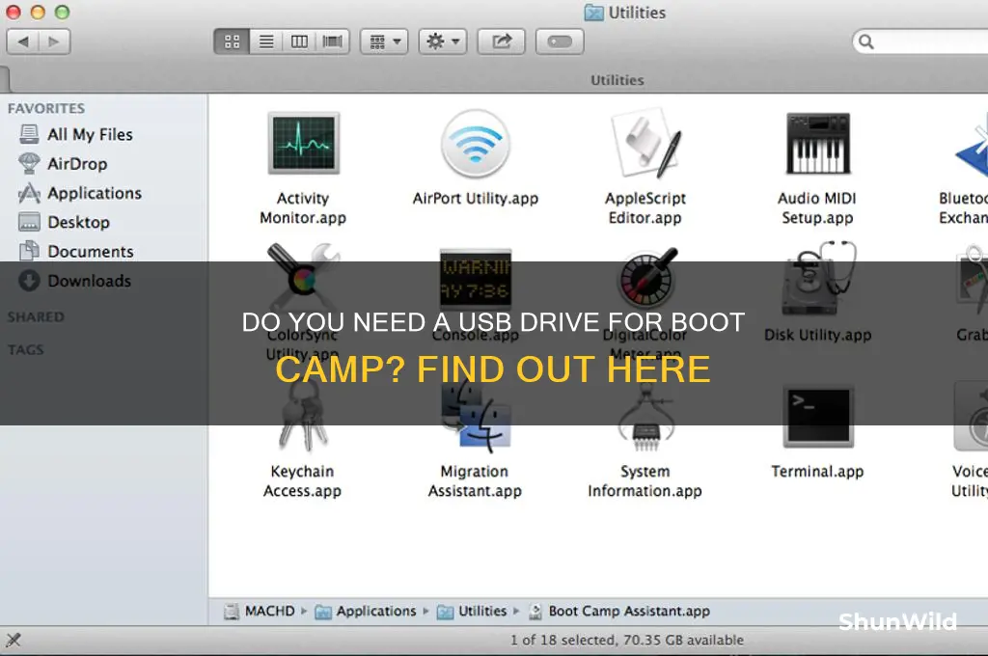
Task: Open the Action gear menu
Action: tap(443, 41)
